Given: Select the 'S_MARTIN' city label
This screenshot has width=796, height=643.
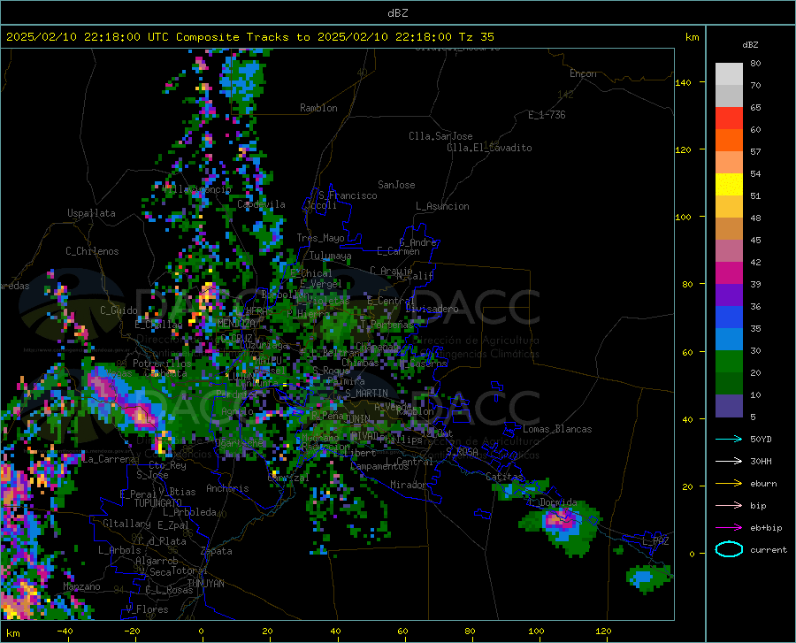Looking at the screenshot, I should pyautogui.click(x=366, y=394).
